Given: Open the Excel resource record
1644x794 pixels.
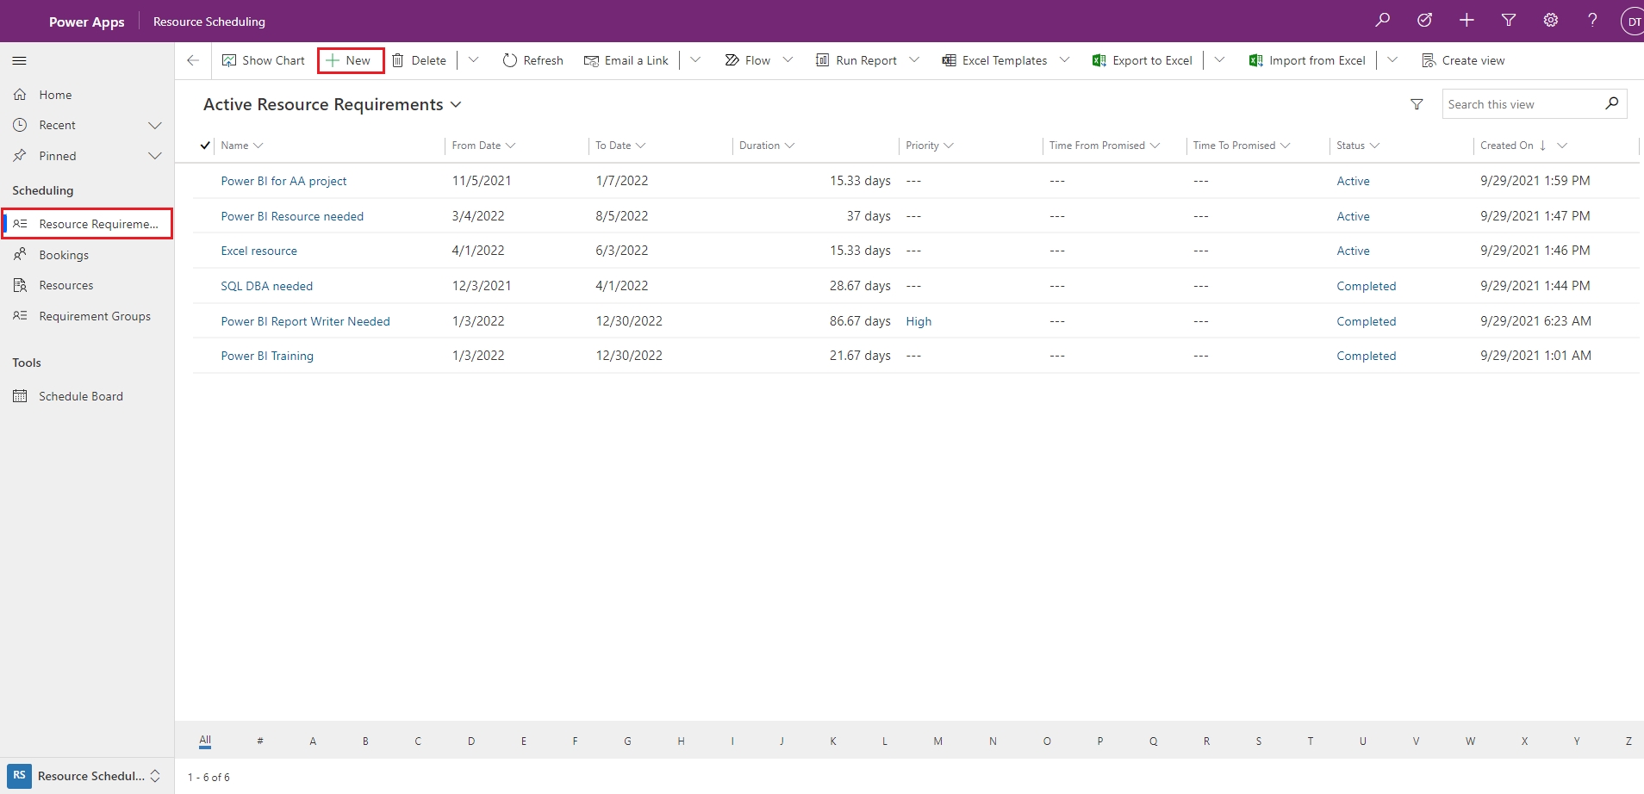Looking at the screenshot, I should point(258,251).
